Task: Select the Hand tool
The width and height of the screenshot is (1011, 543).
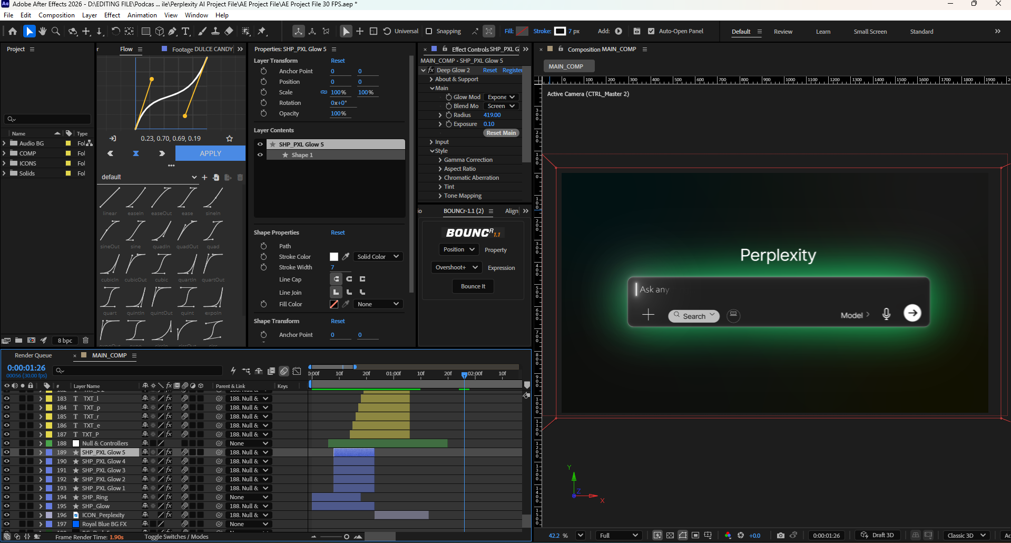Action: pyautogui.click(x=43, y=32)
